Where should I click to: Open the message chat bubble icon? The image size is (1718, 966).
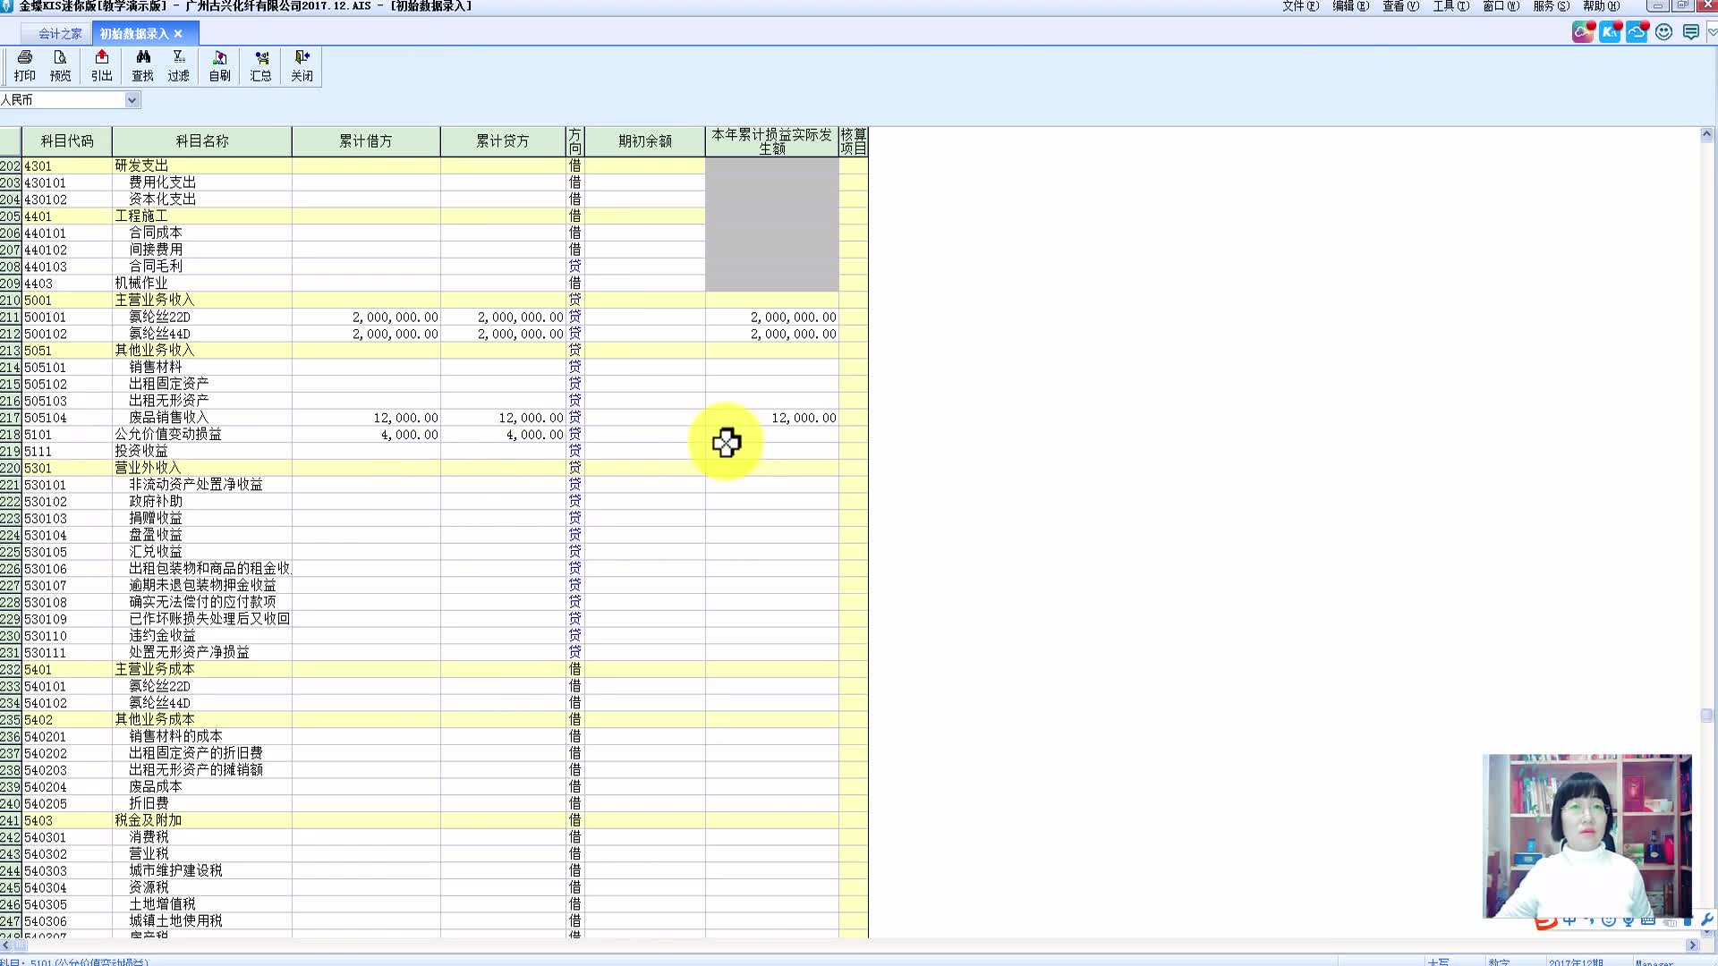[1690, 33]
